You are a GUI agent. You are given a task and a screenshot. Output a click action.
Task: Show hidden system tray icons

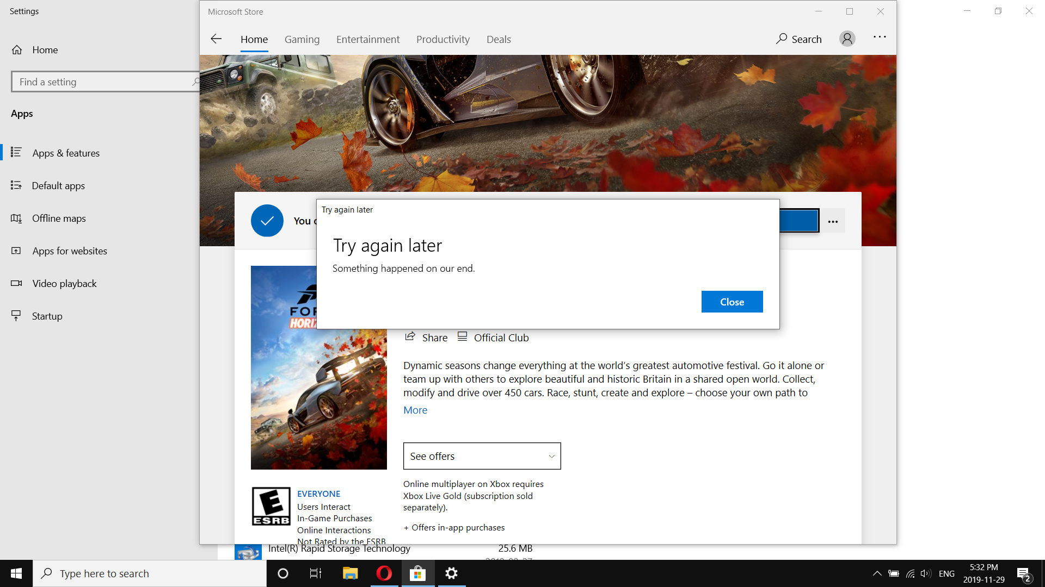(x=877, y=573)
